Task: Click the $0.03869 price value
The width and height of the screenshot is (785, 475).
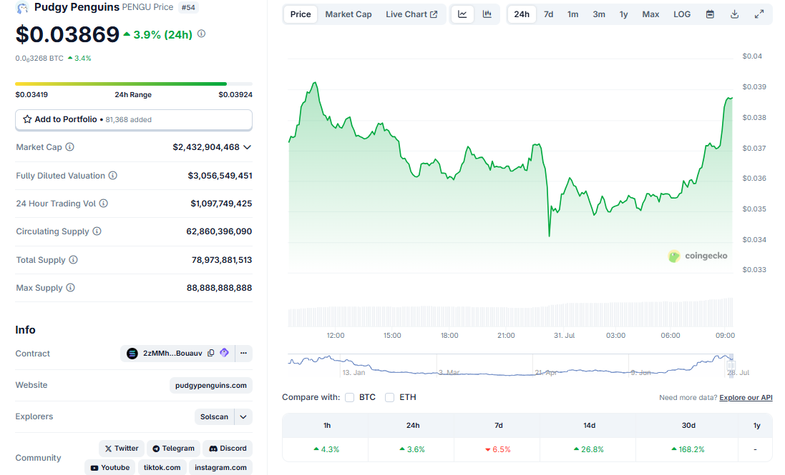Action: pyautogui.click(x=67, y=34)
